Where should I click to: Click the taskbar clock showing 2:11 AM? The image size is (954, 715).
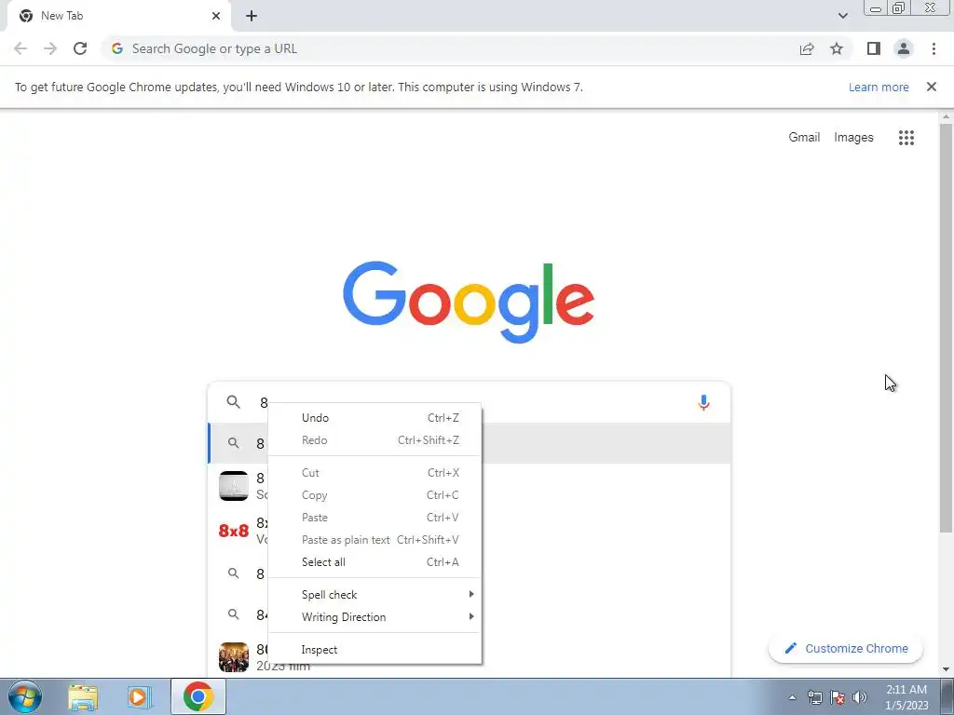tap(906, 697)
